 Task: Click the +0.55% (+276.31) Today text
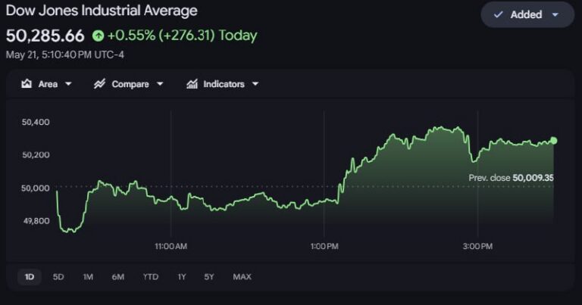182,36
